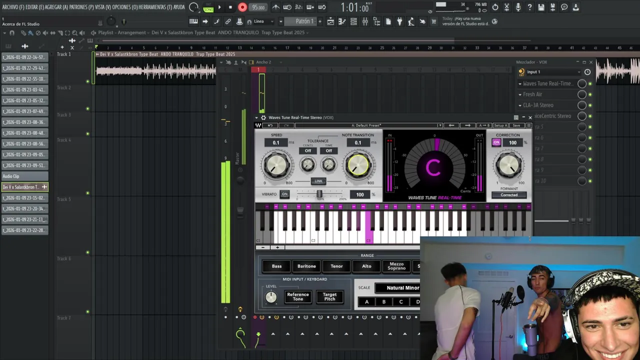Click Setup A button in Waves Tune
640x360 pixels.
[x=500, y=125]
